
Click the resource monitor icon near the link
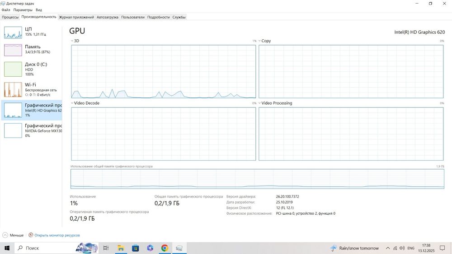[31, 235]
